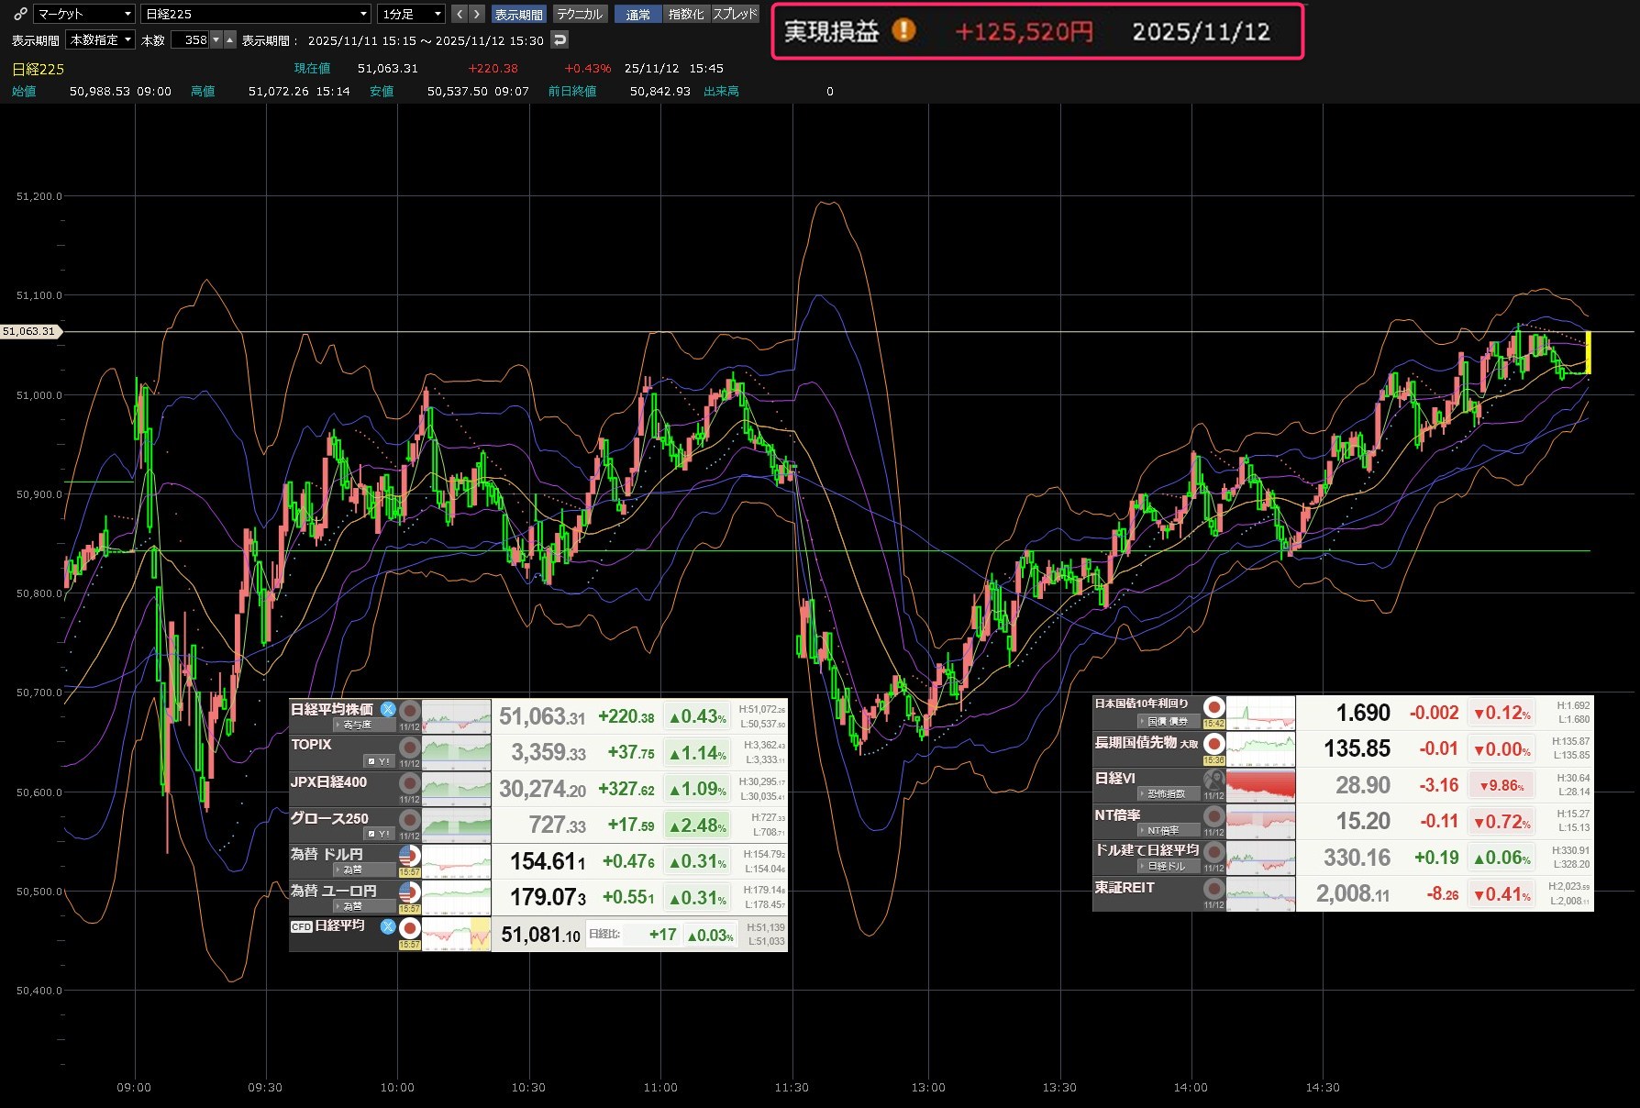Click the 本数 bar count input field
Screen dimensions: 1640x1108
click(x=191, y=39)
